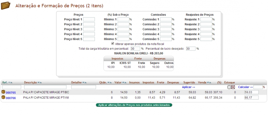Toggle Alterar apenas produtos da nota fiscal
Image resolution: width=268 pixels, height=115 pixels.
click(x=113, y=43)
